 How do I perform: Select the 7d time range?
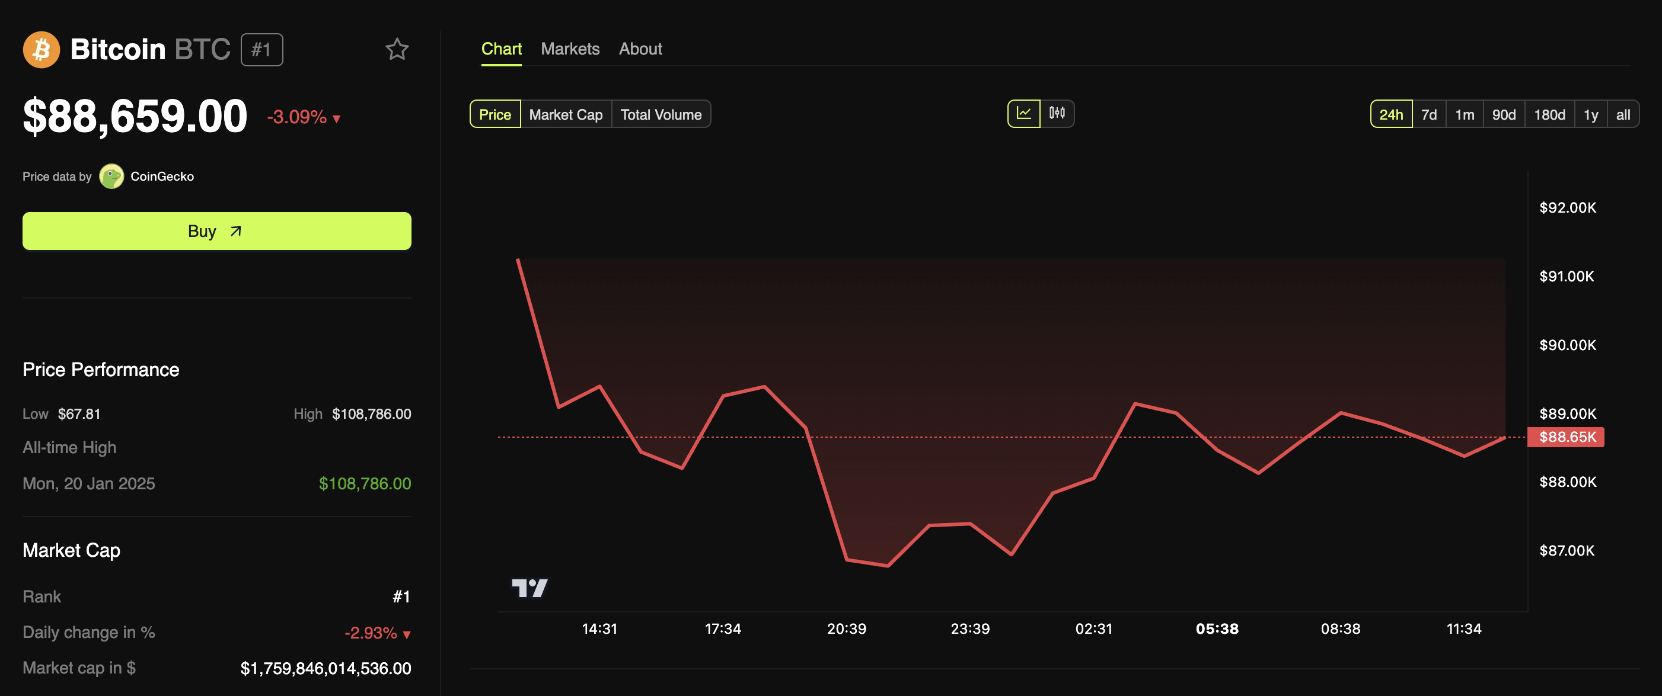click(1428, 114)
